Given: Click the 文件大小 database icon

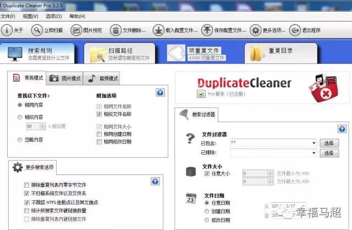Looking at the screenshot, I should pyautogui.click(x=191, y=172).
